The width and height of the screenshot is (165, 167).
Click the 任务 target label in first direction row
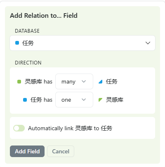click(x=111, y=81)
